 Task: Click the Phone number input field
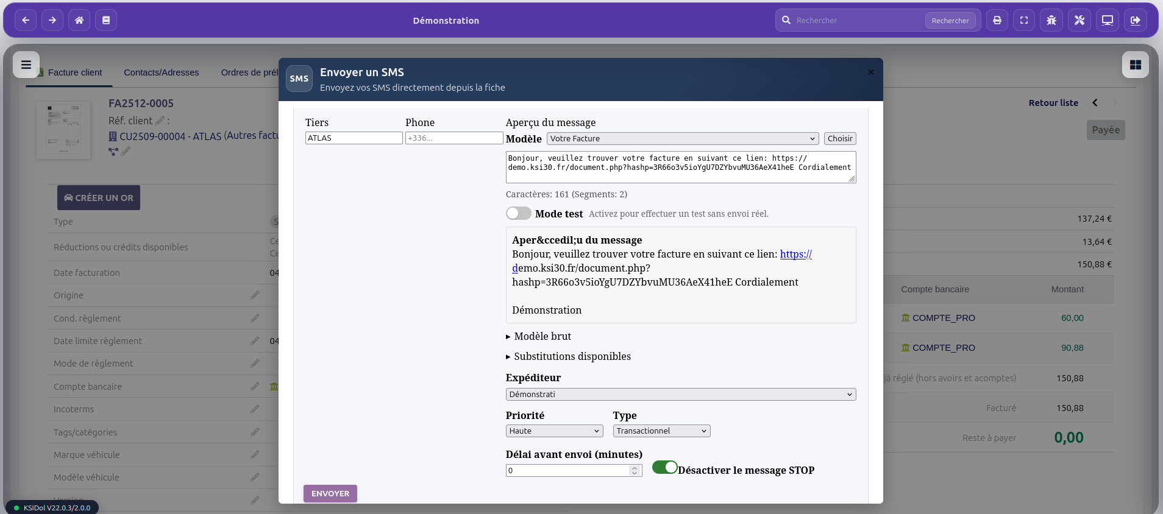pyautogui.click(x=453, y=138)
